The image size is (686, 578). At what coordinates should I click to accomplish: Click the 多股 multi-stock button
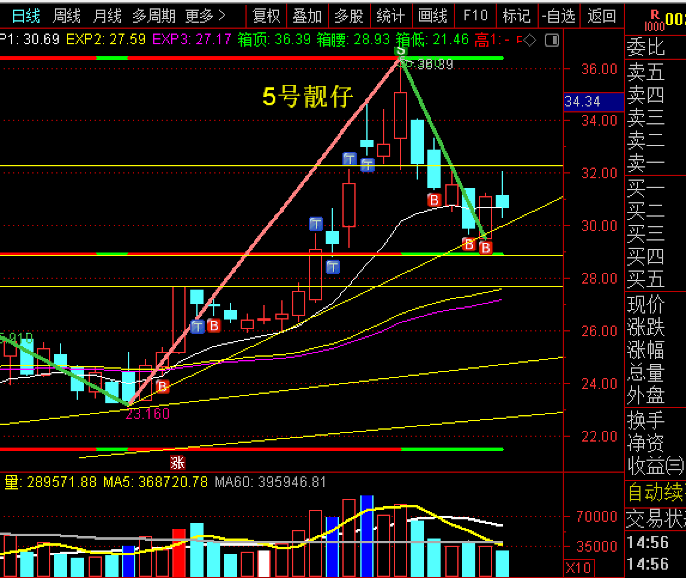coord(349,16)
